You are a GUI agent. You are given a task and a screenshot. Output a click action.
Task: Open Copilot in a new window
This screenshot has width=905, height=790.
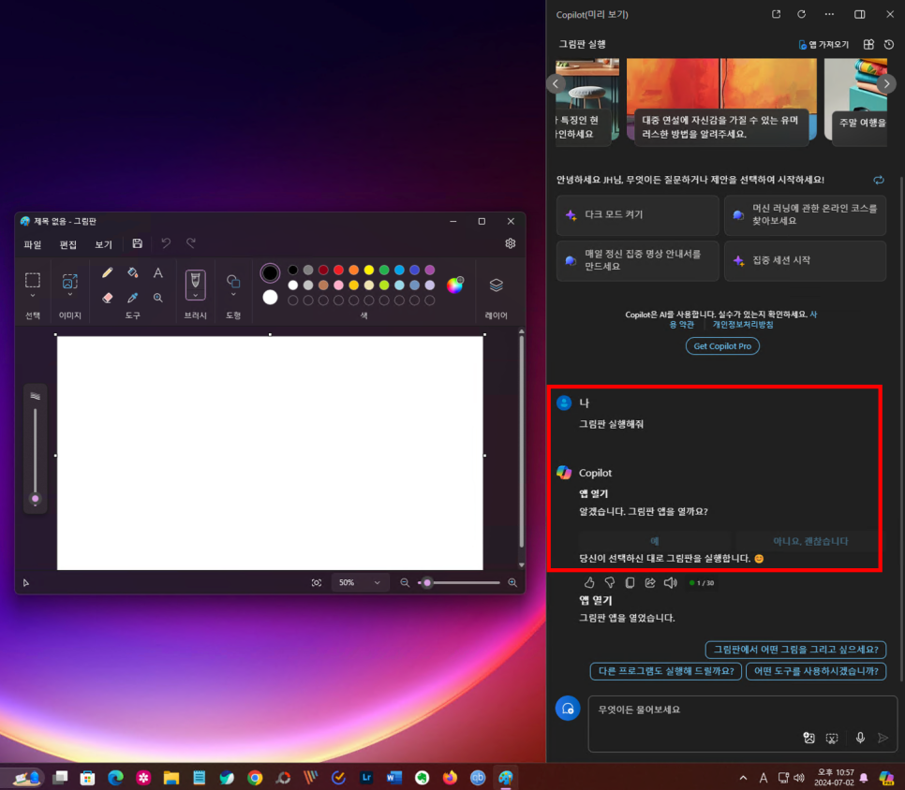(x=777, y=14)
